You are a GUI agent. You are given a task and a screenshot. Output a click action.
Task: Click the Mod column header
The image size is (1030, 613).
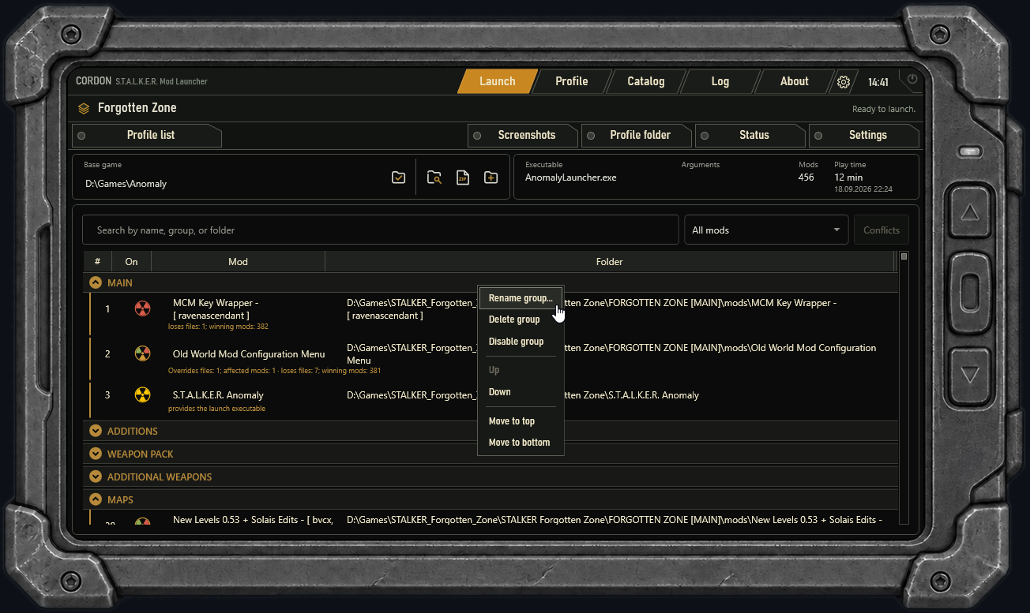click(238, 262)
